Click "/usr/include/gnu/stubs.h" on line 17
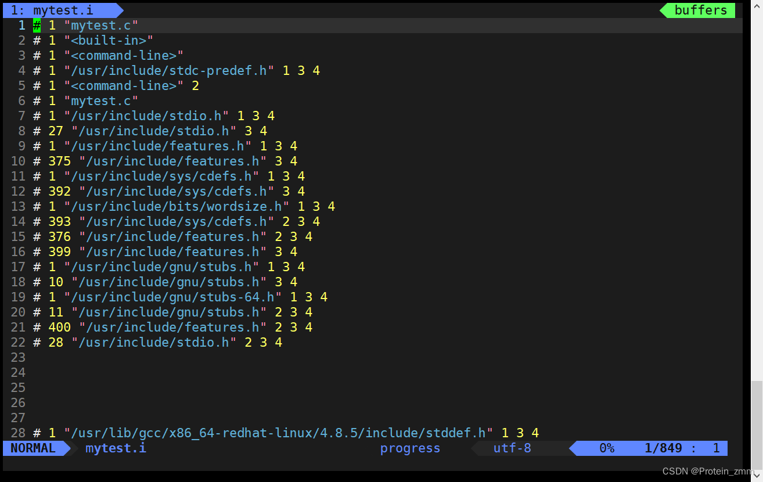 [161, 267]
